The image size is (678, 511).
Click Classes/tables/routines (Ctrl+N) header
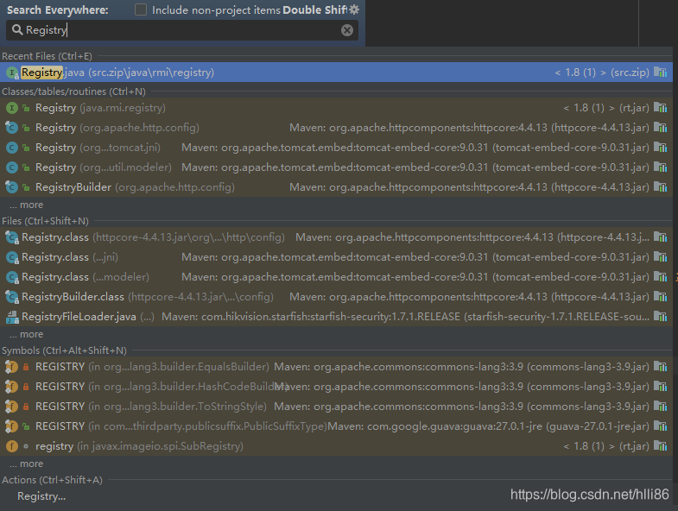tap(73, 91)
